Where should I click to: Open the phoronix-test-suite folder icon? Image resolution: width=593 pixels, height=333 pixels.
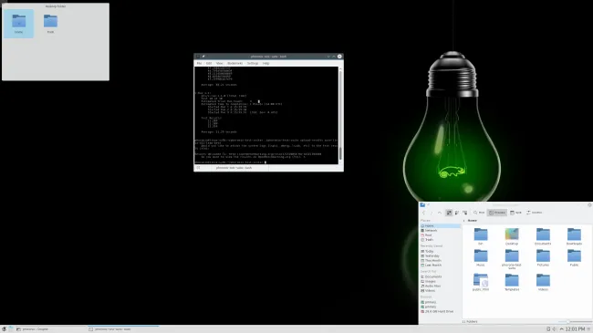click(x=512, y=259)
